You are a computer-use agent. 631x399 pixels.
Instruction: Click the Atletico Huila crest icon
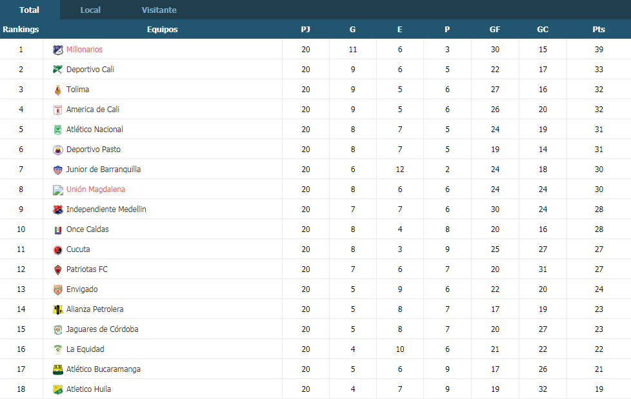(58, 389)
